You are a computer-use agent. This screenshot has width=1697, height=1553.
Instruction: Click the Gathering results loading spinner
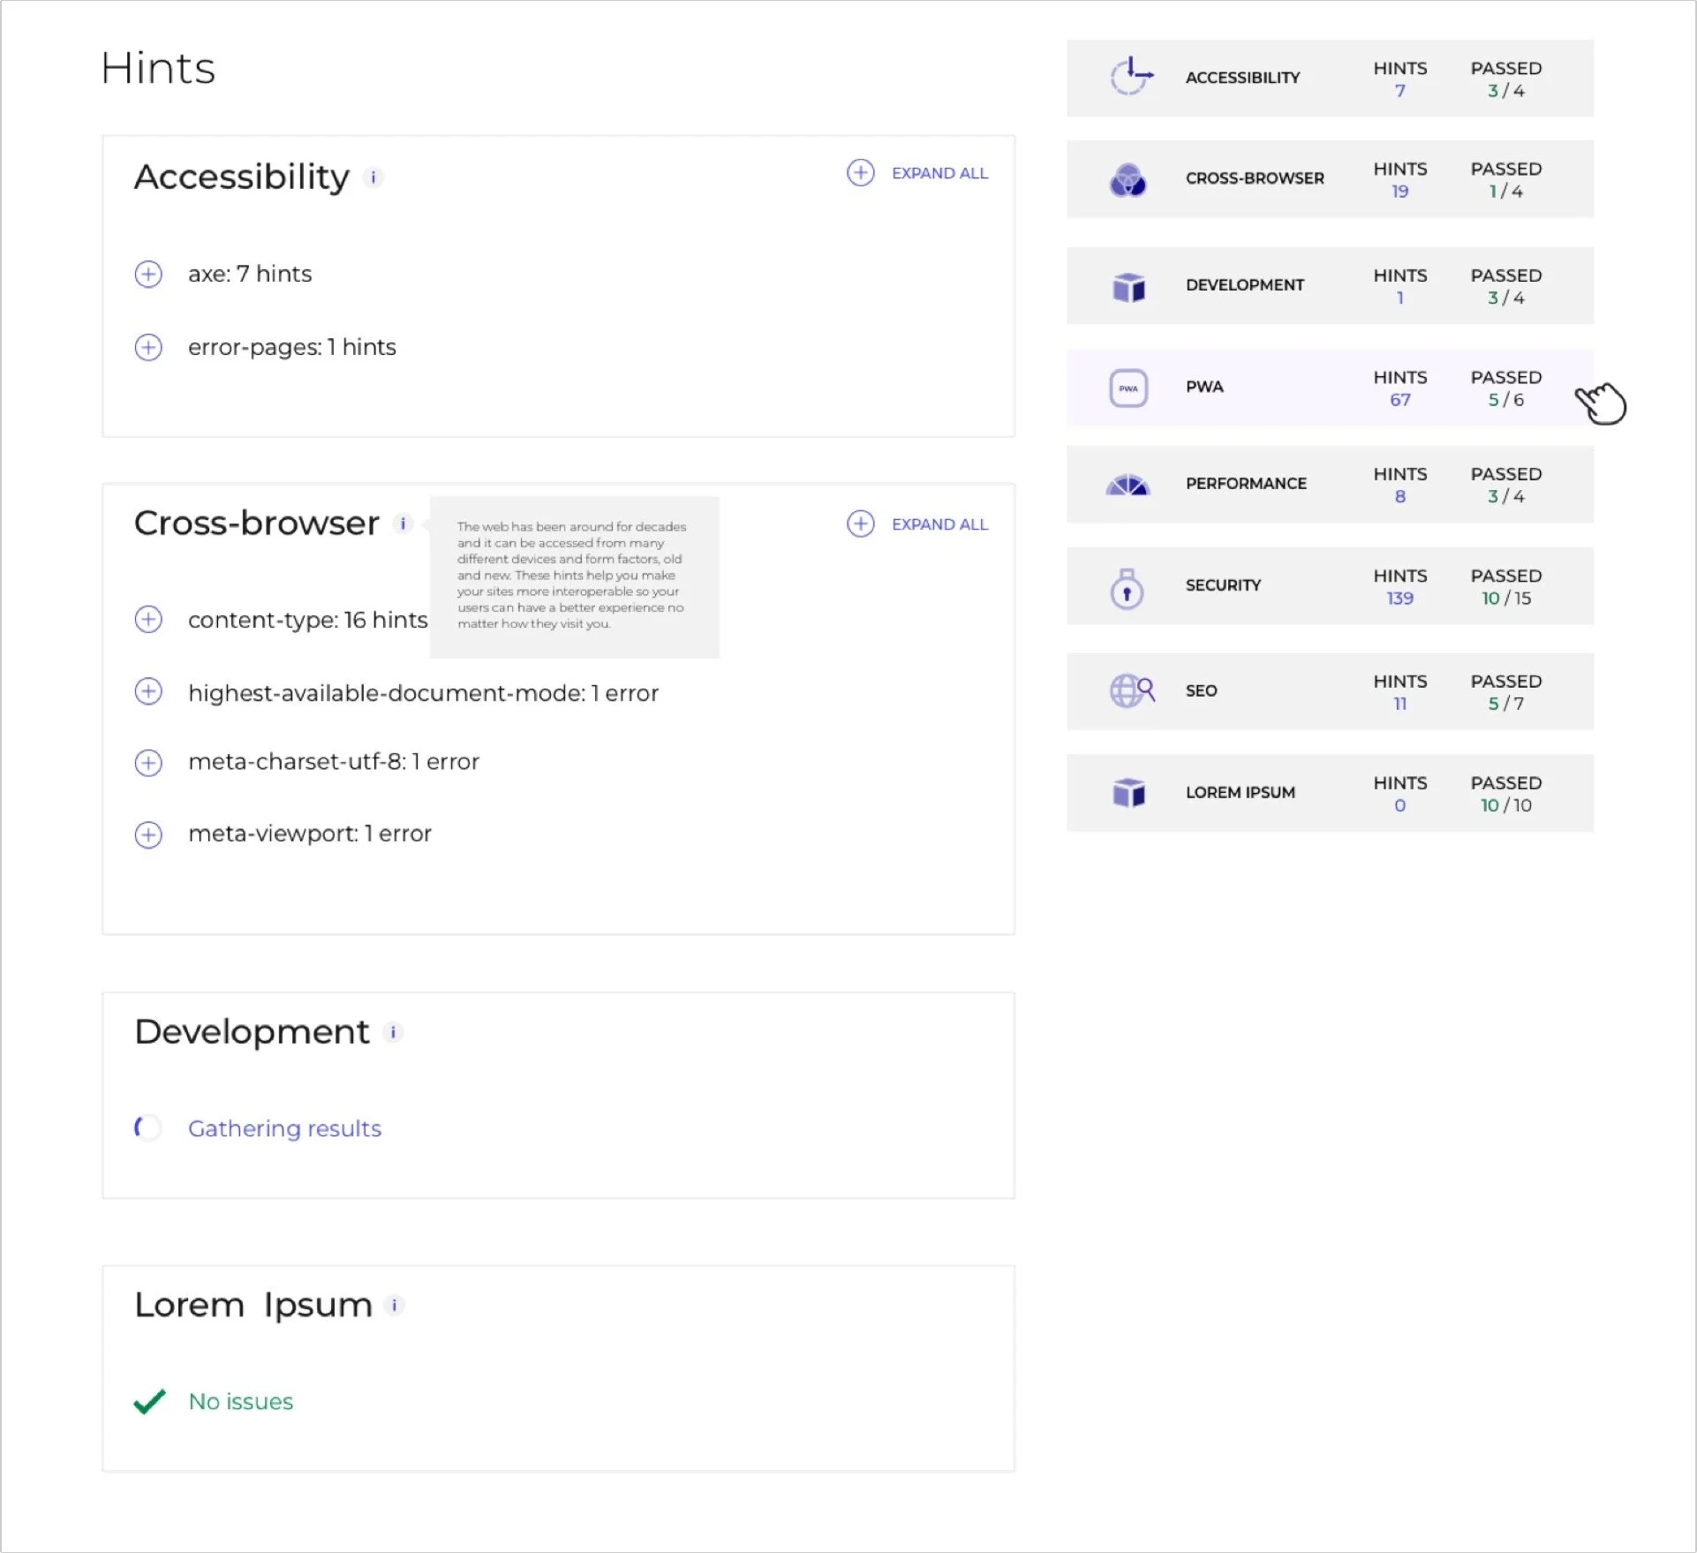click(147, 1127)
